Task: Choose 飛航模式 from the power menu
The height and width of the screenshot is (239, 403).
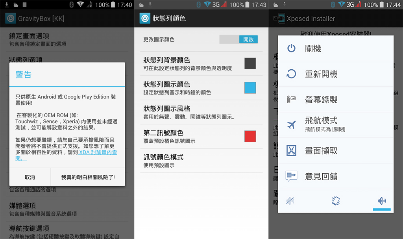Action: tap(336, 125)
